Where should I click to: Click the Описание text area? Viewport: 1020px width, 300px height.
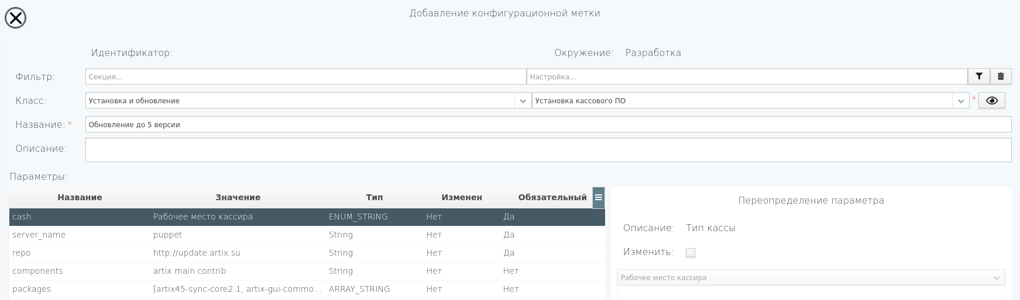pos(548,149)
